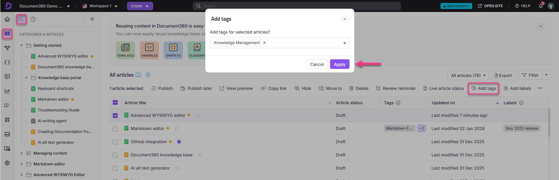
Task: Open the Tags info icon
Action: click(x=398, y=103)
